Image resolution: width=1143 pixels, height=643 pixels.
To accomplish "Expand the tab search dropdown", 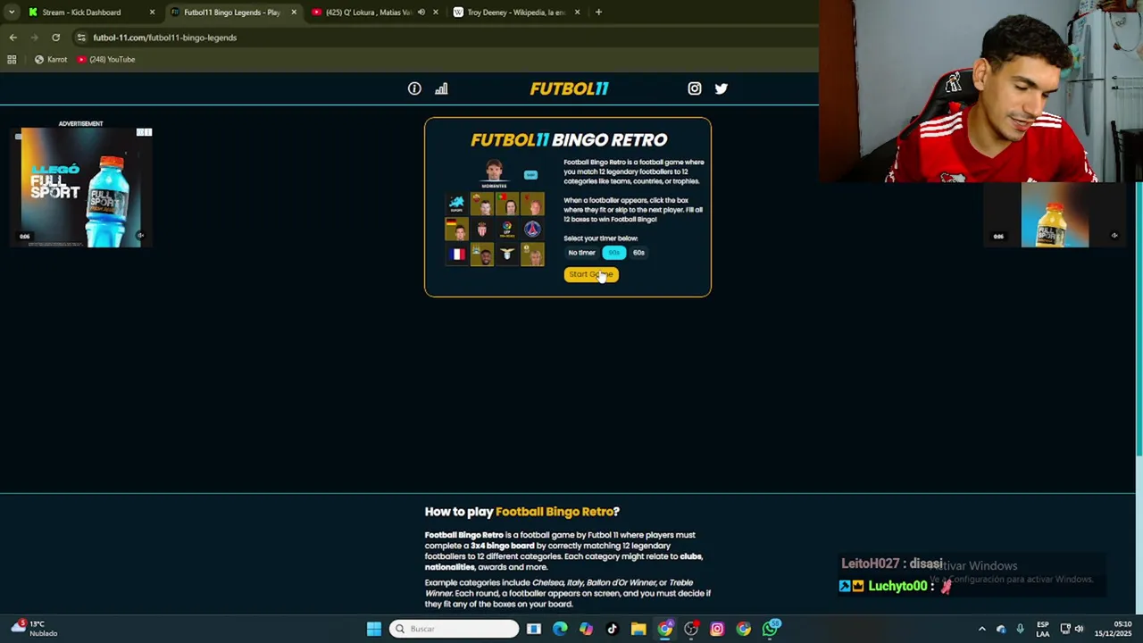I will (x=11, y=13).
